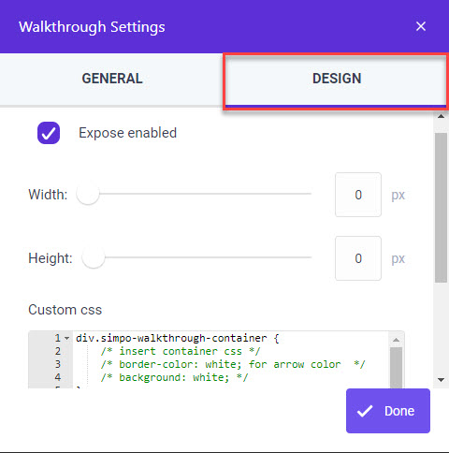Close the Walkthrough Settings dialog

point(421,26)
